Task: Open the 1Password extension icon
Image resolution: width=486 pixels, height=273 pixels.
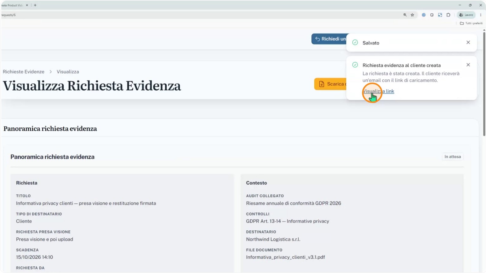Action: tap(424, 15)
